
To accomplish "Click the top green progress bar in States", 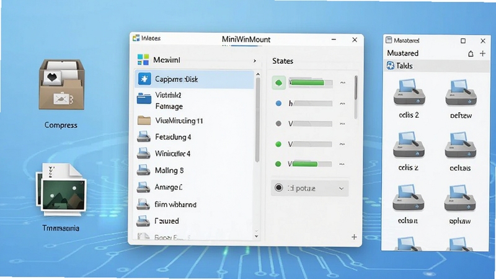I will (311, 83).
